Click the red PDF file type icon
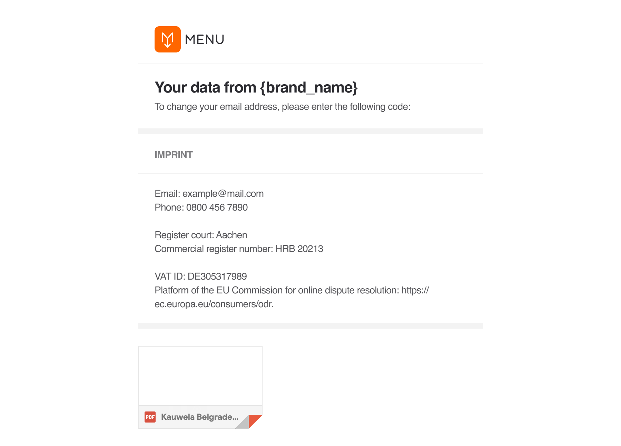This screenshot has height=446, width=621. (x=150, y=417)
